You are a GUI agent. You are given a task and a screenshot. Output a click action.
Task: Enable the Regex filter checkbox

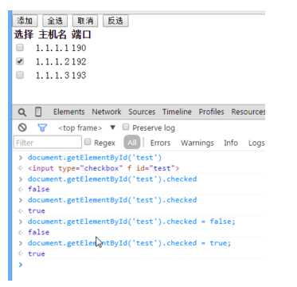pyautogui.click(x=88, y=142)
